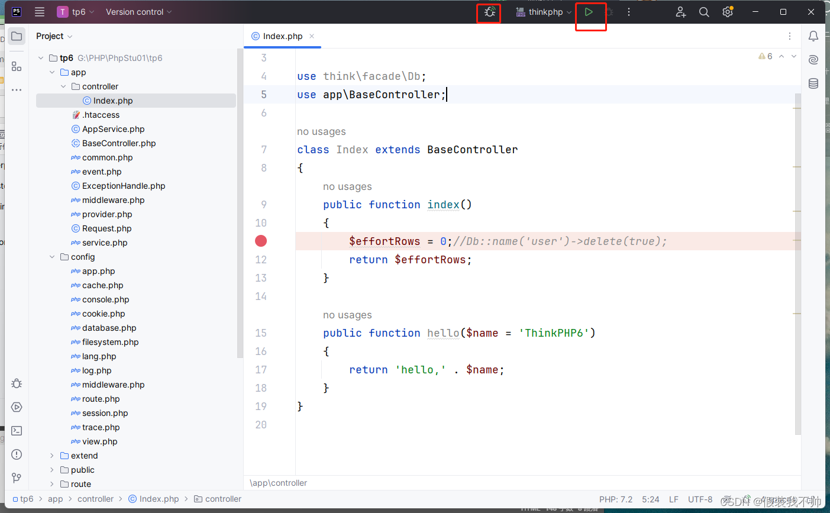Image resolution: width=830 pixels, height=513 pixels.
Task: Collapse the app folder
Action: [52, 72]
